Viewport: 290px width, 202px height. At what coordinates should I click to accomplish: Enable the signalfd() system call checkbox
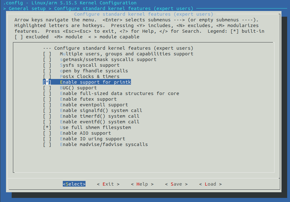click(x=47, y=110)
